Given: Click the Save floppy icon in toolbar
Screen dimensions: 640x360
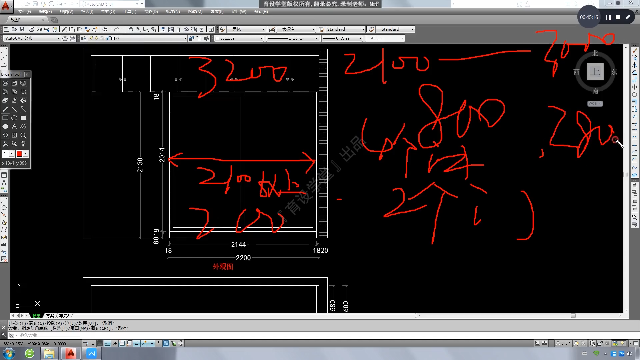Looking at the screenshot, I should 22,29.
